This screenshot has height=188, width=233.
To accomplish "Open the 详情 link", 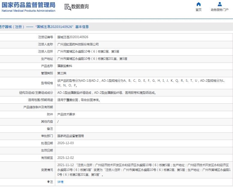I will 60,182.
